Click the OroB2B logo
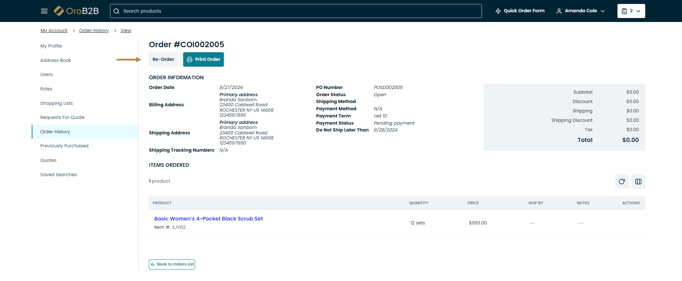 click(x=76, y=11)
